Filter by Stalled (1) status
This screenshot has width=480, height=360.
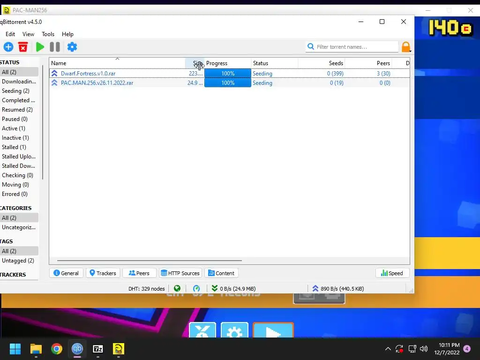[x=19, y=147]
